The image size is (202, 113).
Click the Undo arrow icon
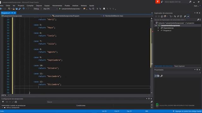coord(24,9)
